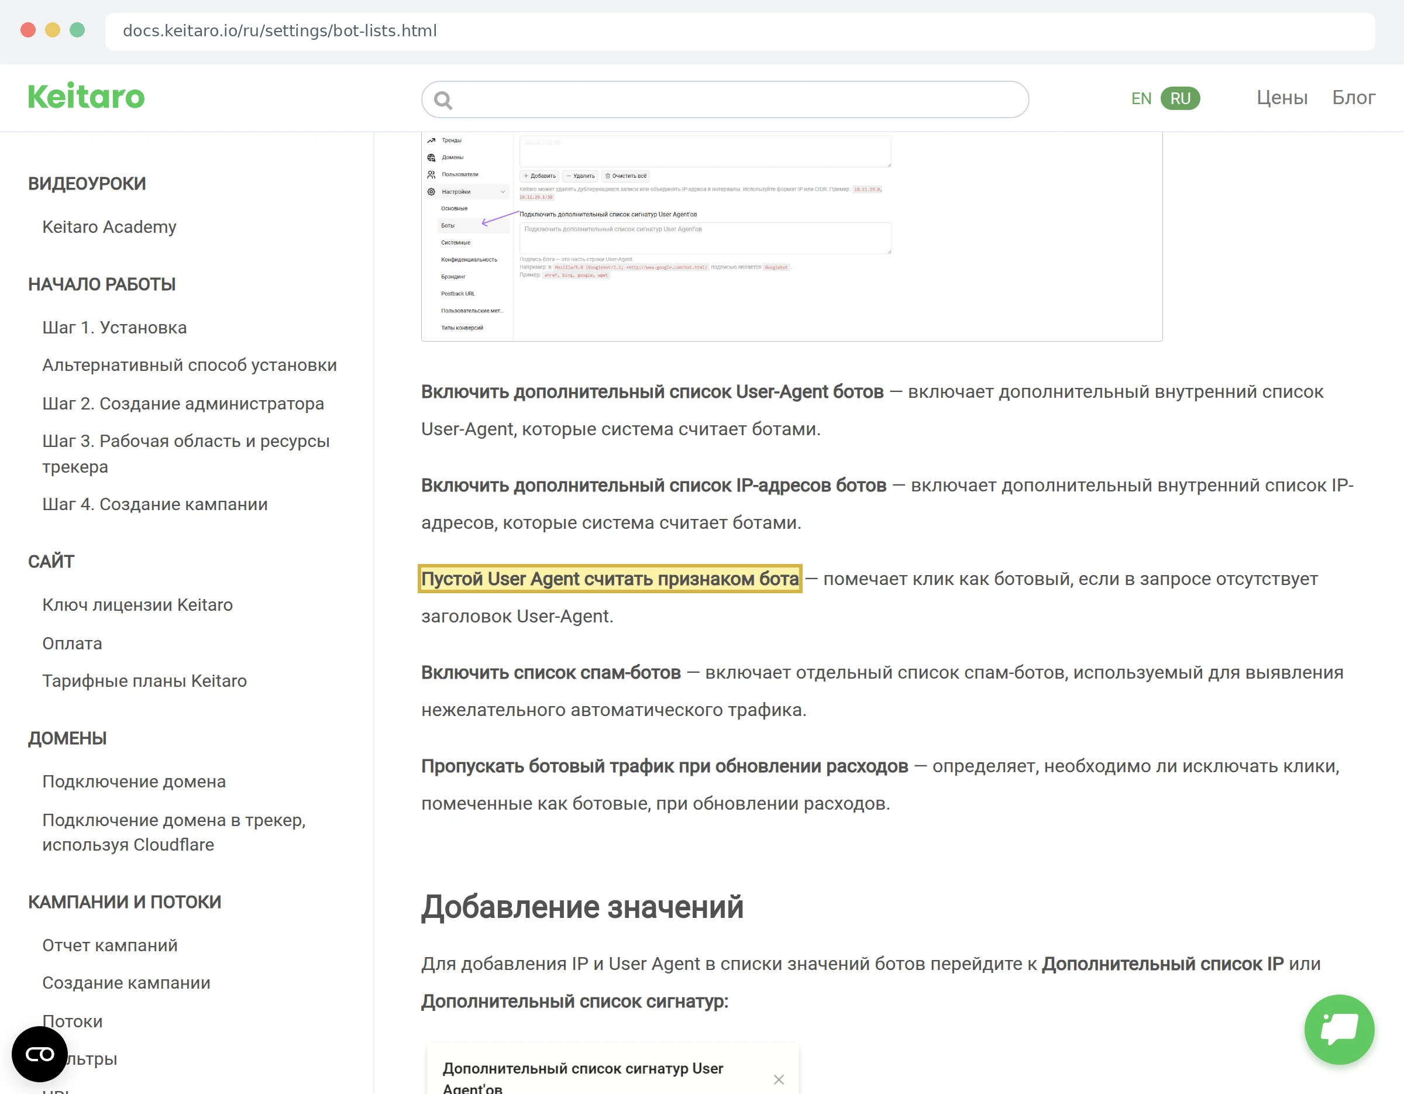
Task: Click Включить список спам-ботов bold text
Action: (x=551, y=673)
